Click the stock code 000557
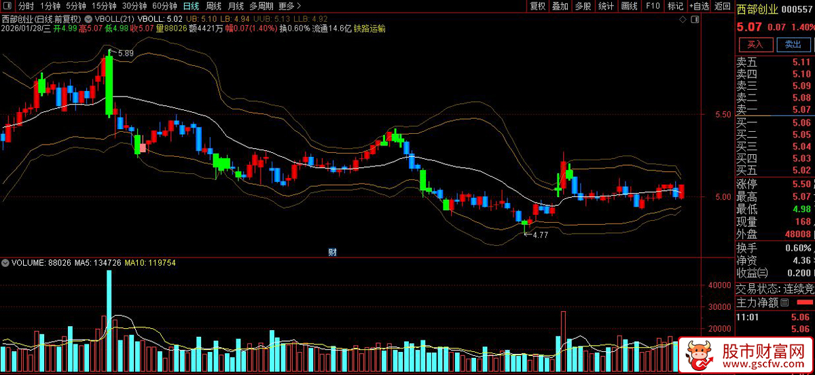This screenshot has width=815, height=375. [798, 9]
